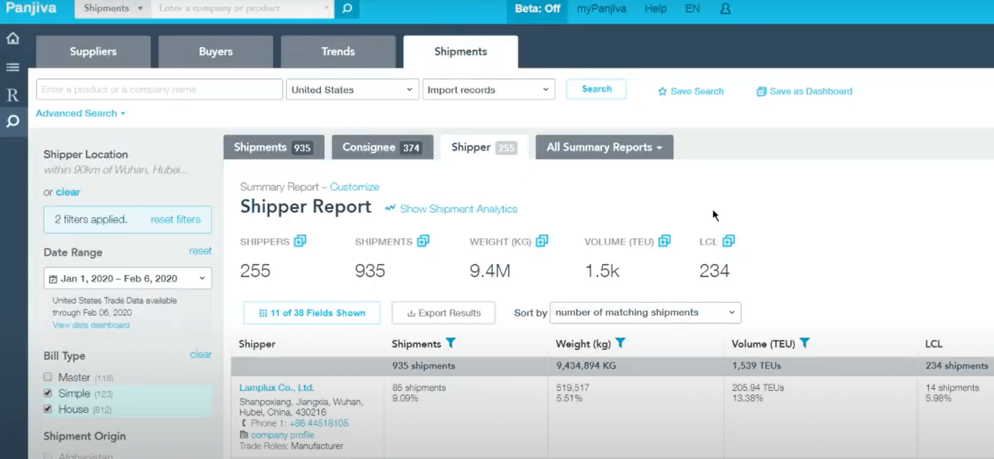This screenshot has width=994, height=459.
Task: Click the 11 of 38 Fields Shown button
Action: (311, 313)
